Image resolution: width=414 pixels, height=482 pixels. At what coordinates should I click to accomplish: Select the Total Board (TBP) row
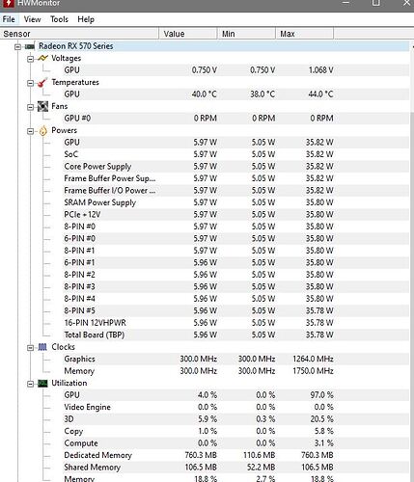click(206, 335)
